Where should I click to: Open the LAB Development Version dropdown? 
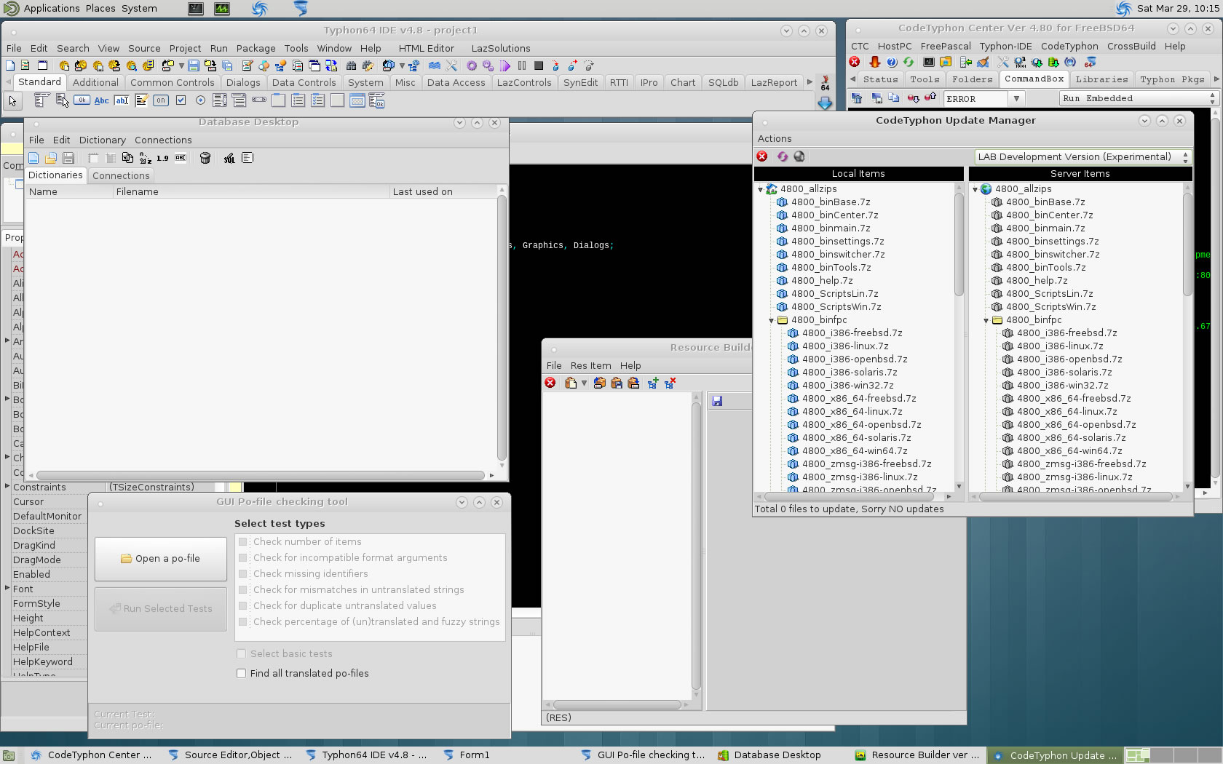click(x=1083, y=156)
